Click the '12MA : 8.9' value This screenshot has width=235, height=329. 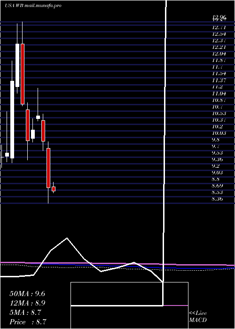click(x=27, y=303)
